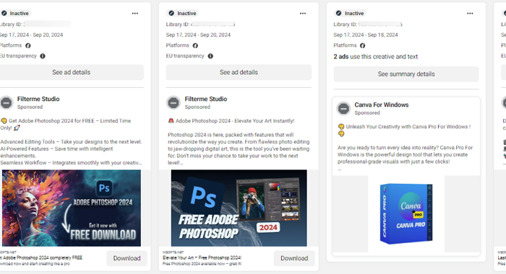This screenshot has height=274, width=506.
Task: Click second Filterme Studio profile avatar
Action: [173, 102]
